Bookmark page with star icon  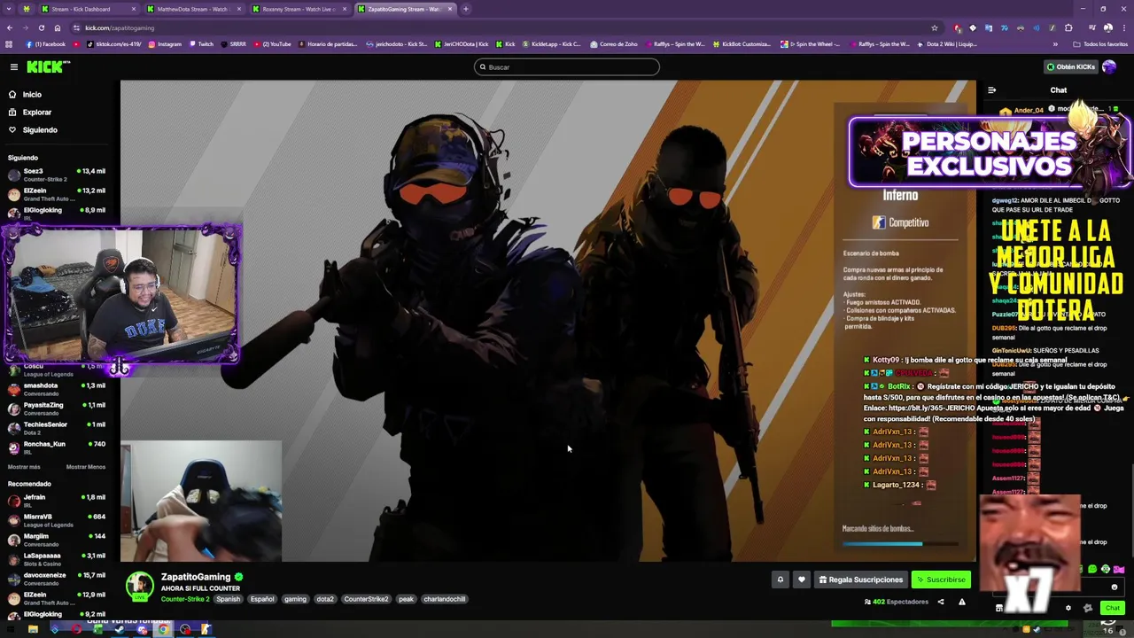coord(934,27)
